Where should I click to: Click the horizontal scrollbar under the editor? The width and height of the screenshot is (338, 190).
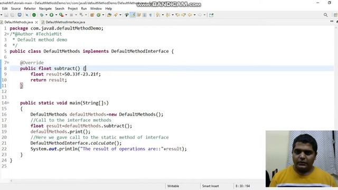pos(138,180)
